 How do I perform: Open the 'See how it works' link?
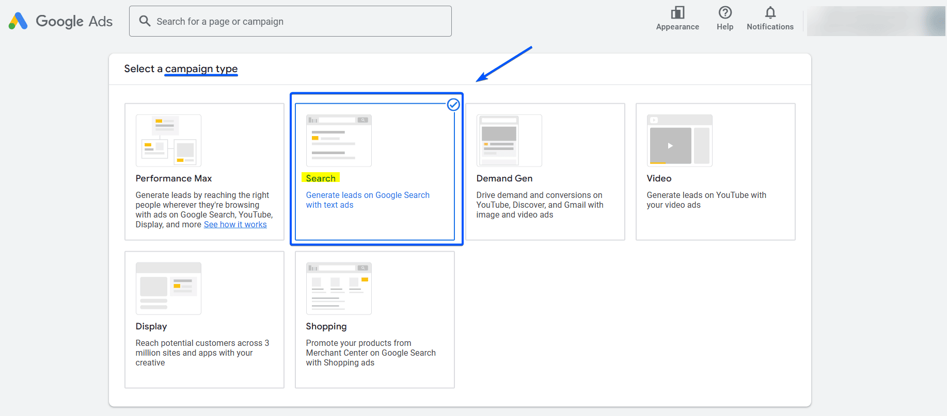coord(235,225)
